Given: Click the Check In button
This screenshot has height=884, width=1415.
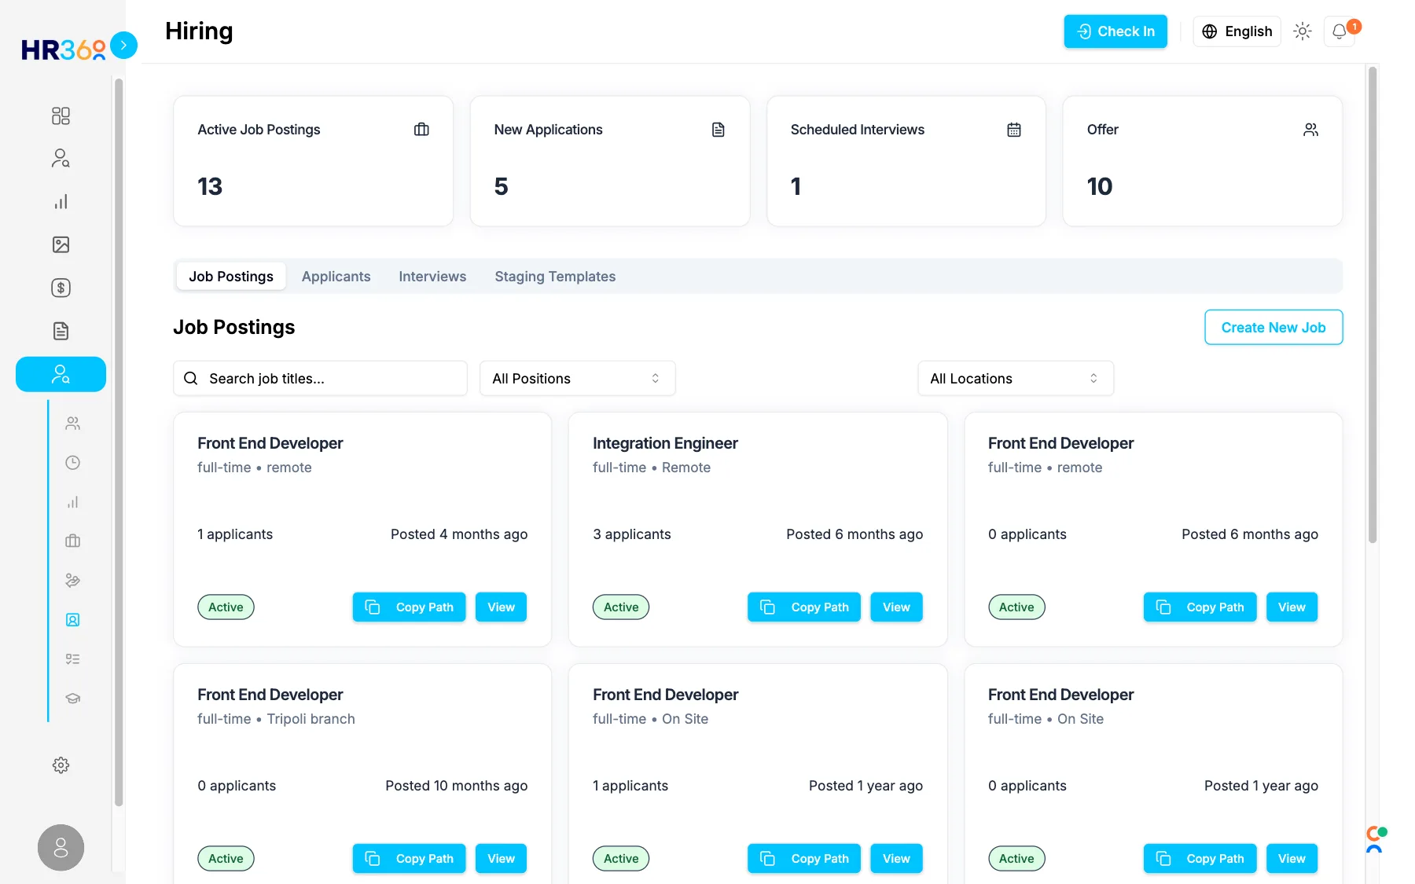Looking at the screenshot, I should coord(1115,31).
